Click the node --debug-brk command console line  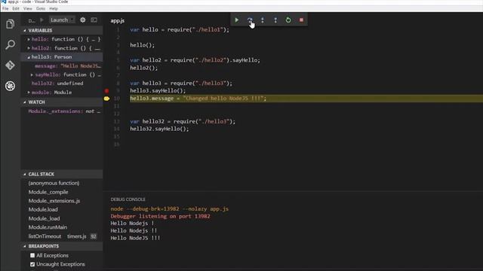pos(169,209)
